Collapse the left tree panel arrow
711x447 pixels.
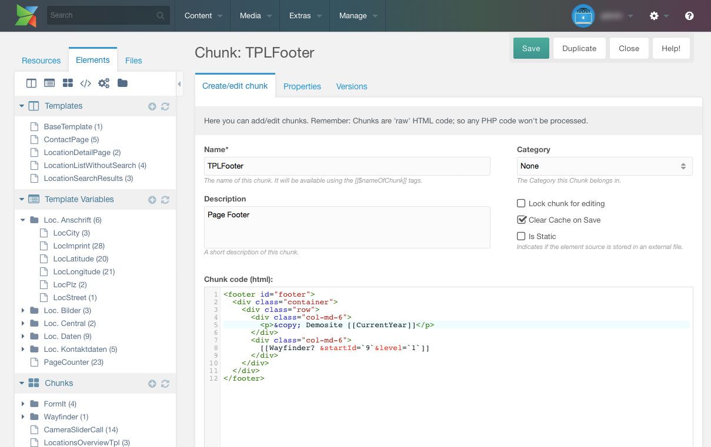click(179, 85)
